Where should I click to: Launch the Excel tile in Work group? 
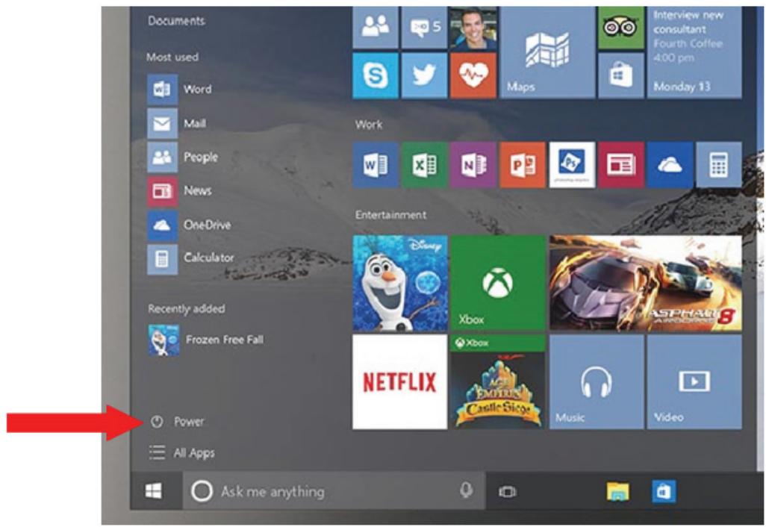pyautogui.click(x=424, y=165)
